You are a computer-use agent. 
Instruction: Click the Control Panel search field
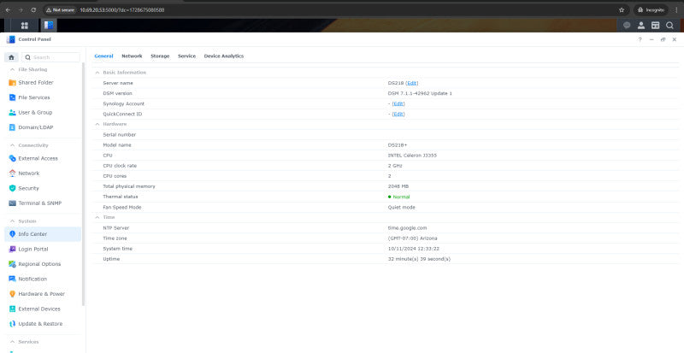point(51,57)
